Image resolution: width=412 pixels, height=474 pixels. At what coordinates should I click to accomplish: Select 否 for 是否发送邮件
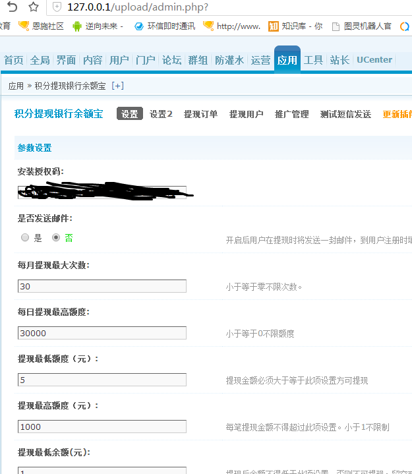[56, 237]
